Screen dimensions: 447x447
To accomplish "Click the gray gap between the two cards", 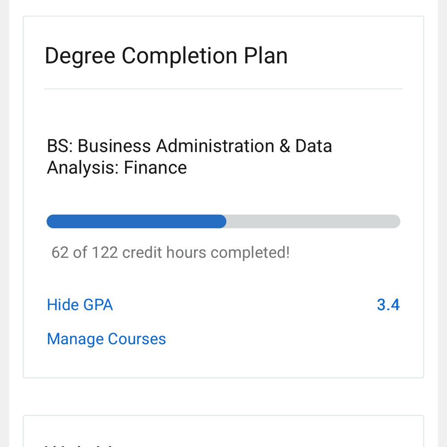I will coord(223,397).
